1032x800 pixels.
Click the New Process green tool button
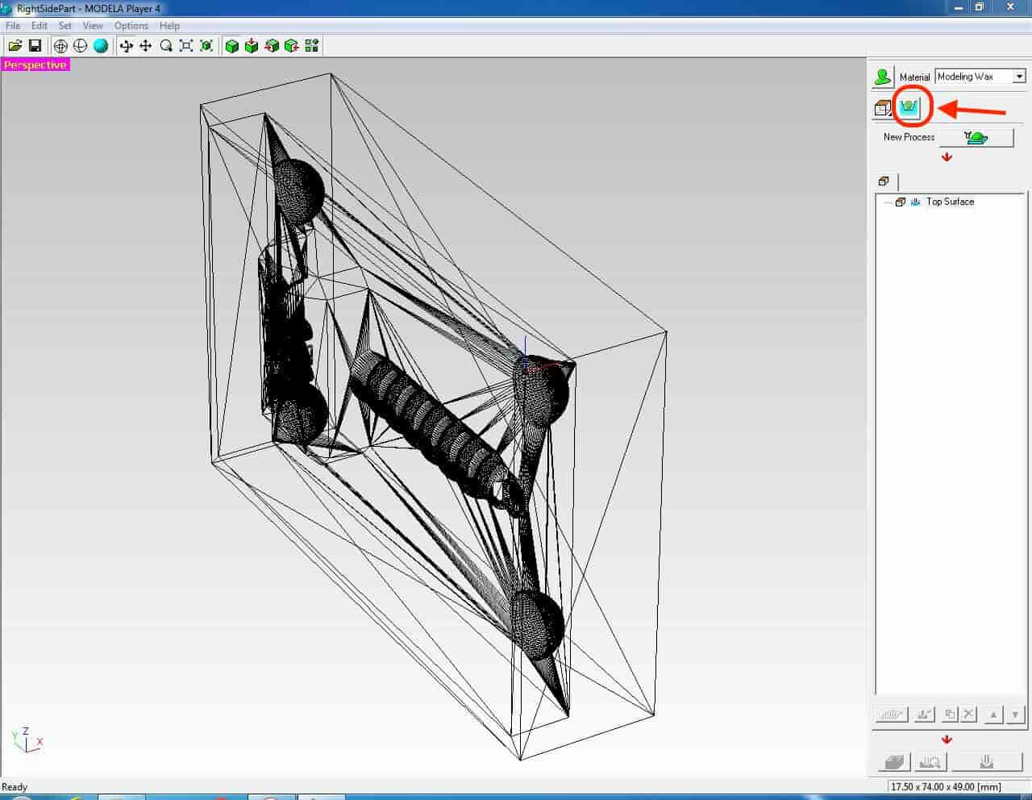pyautogui.click(x=976, y=137)
